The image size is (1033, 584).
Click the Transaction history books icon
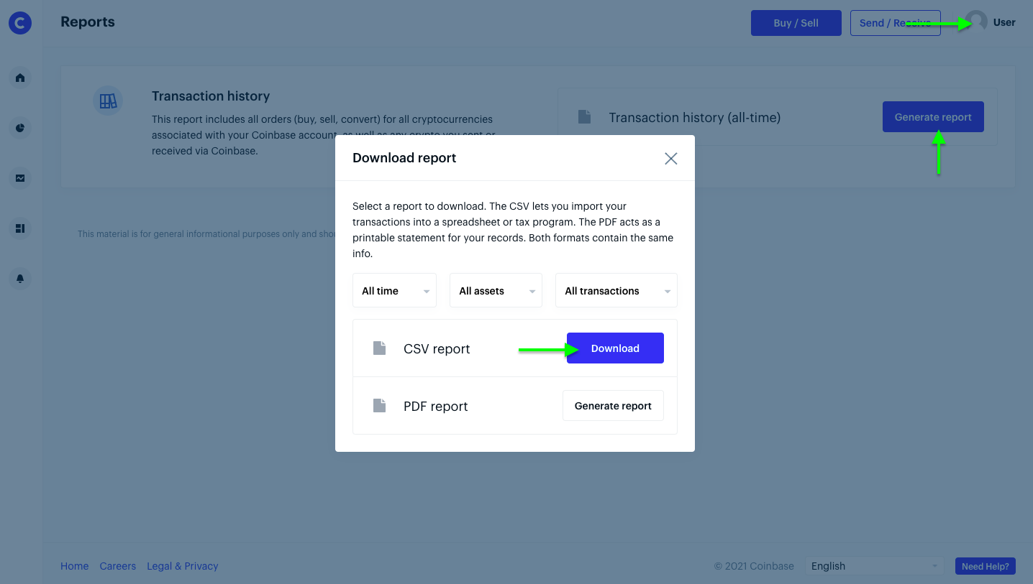108,101
